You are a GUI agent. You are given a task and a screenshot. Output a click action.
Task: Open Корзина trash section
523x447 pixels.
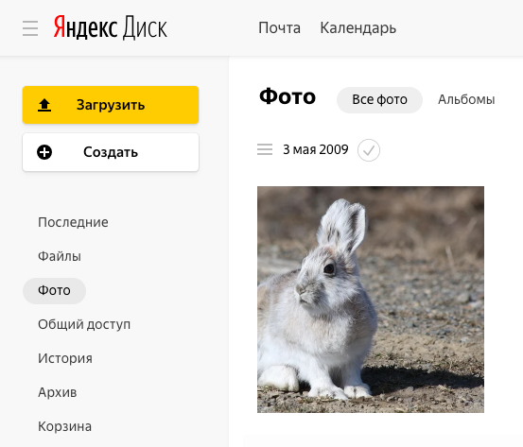click(64, 426)
